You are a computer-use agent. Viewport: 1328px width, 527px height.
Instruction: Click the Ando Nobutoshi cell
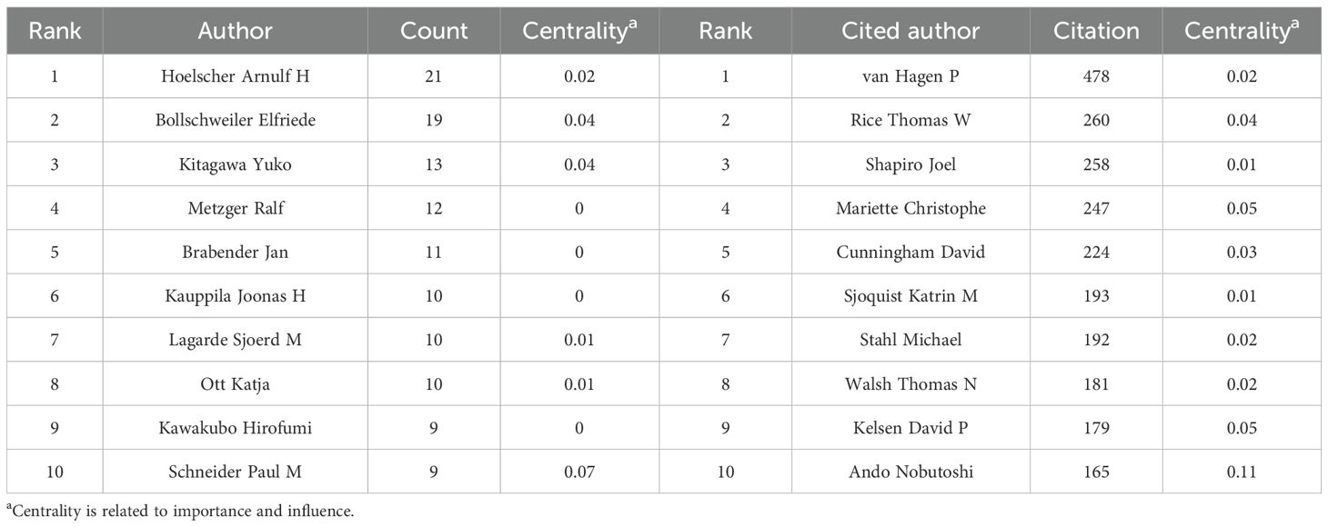point(910,472)
